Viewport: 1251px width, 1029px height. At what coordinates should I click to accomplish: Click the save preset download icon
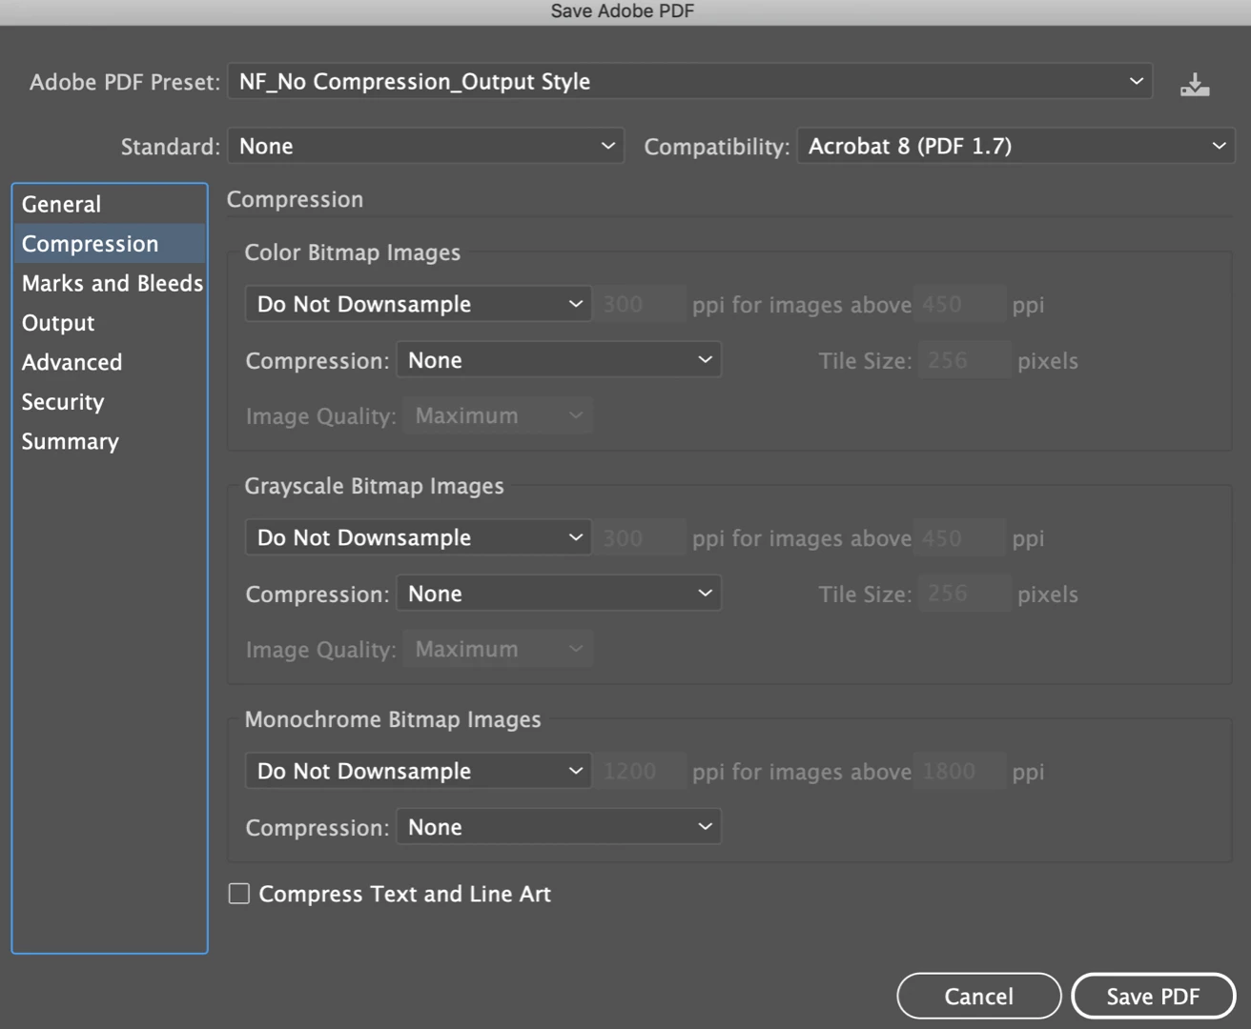pos(1195,84)
